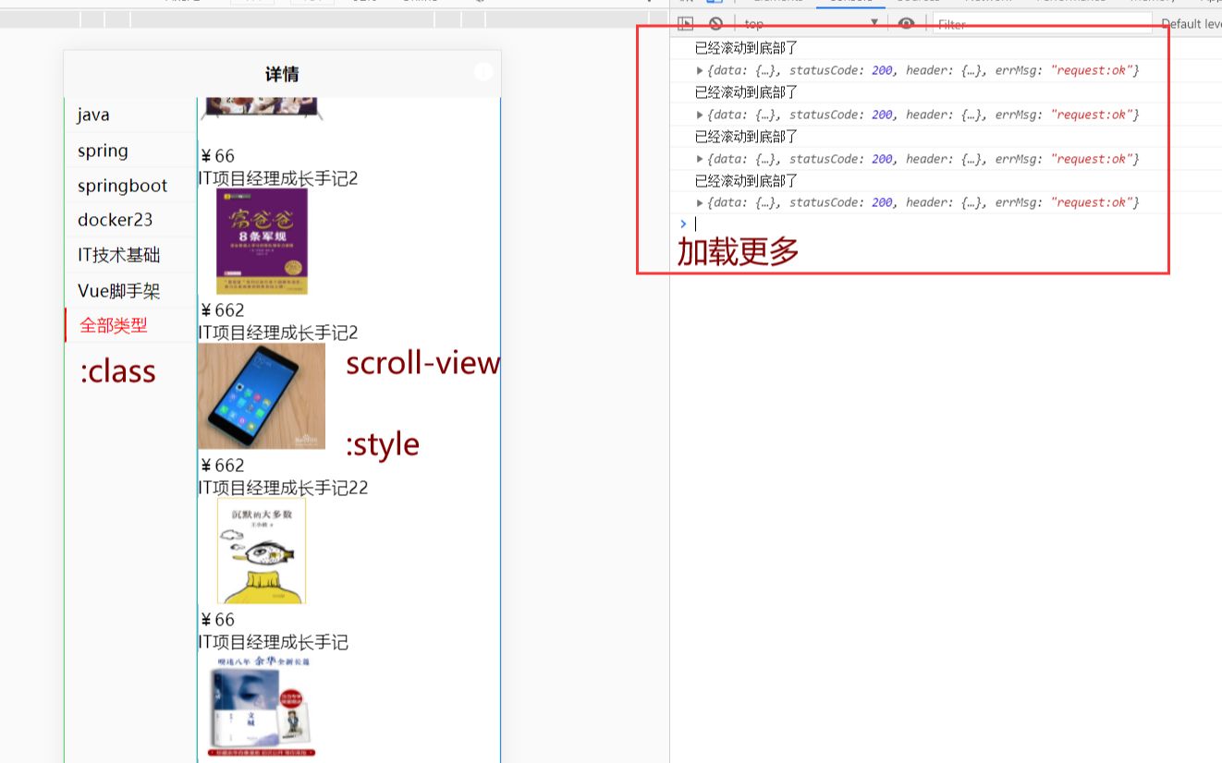Open the 沉默的大多数 book cover
The image size is (1222, 763).
click(262, 551)
